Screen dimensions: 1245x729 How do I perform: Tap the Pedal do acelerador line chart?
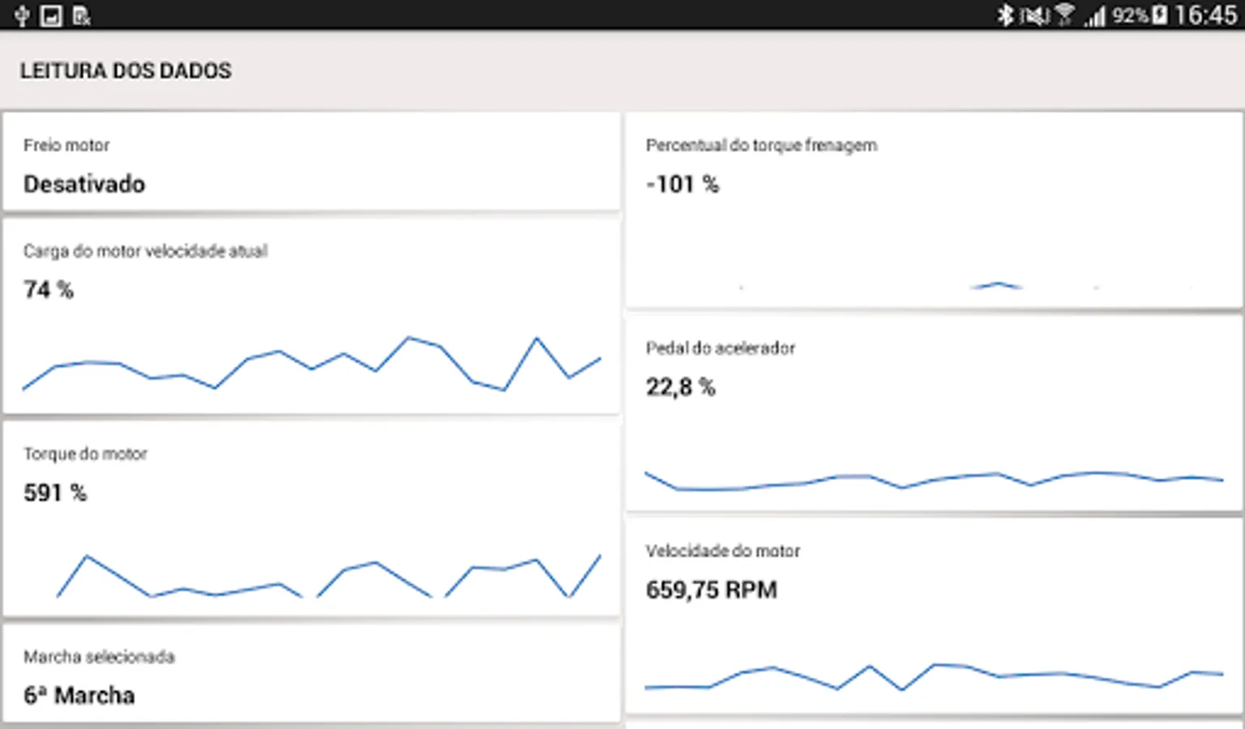coord(934,480)
